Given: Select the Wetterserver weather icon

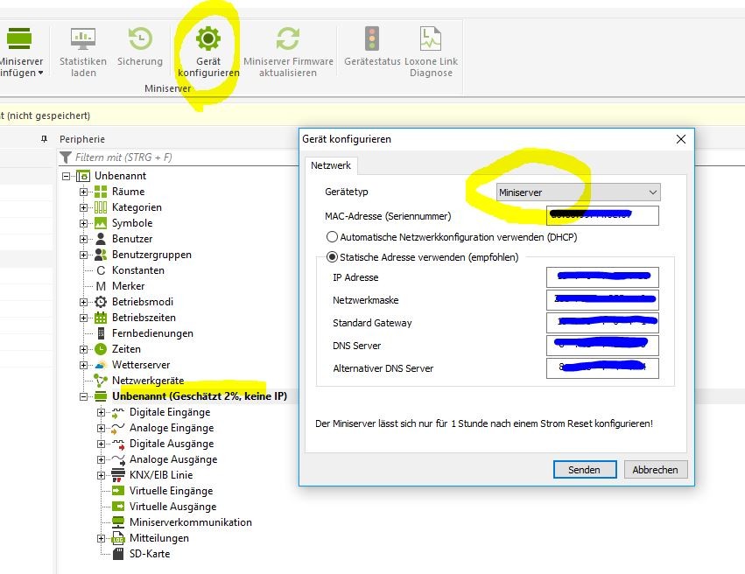Looking at the screenshot, I should (x=101, y=365).
